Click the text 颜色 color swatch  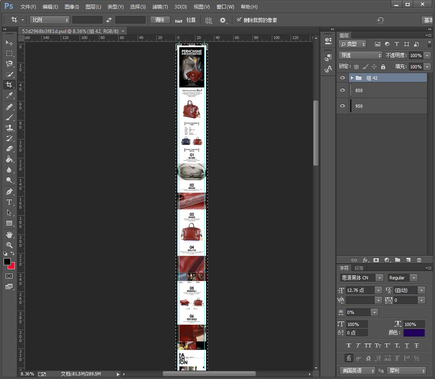tap(414, 333)
